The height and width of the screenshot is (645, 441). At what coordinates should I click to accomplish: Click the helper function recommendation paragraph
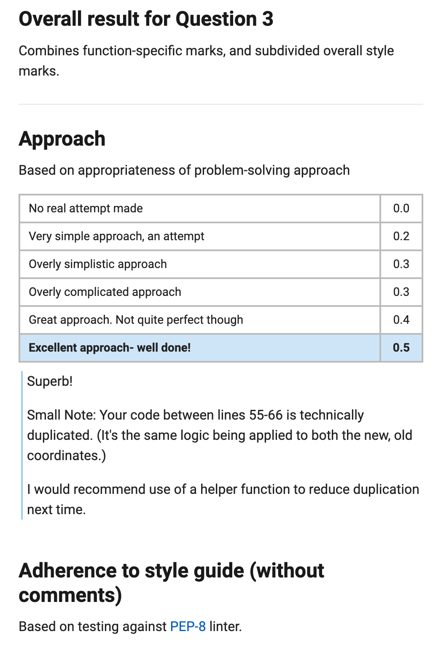coord(223,499)
